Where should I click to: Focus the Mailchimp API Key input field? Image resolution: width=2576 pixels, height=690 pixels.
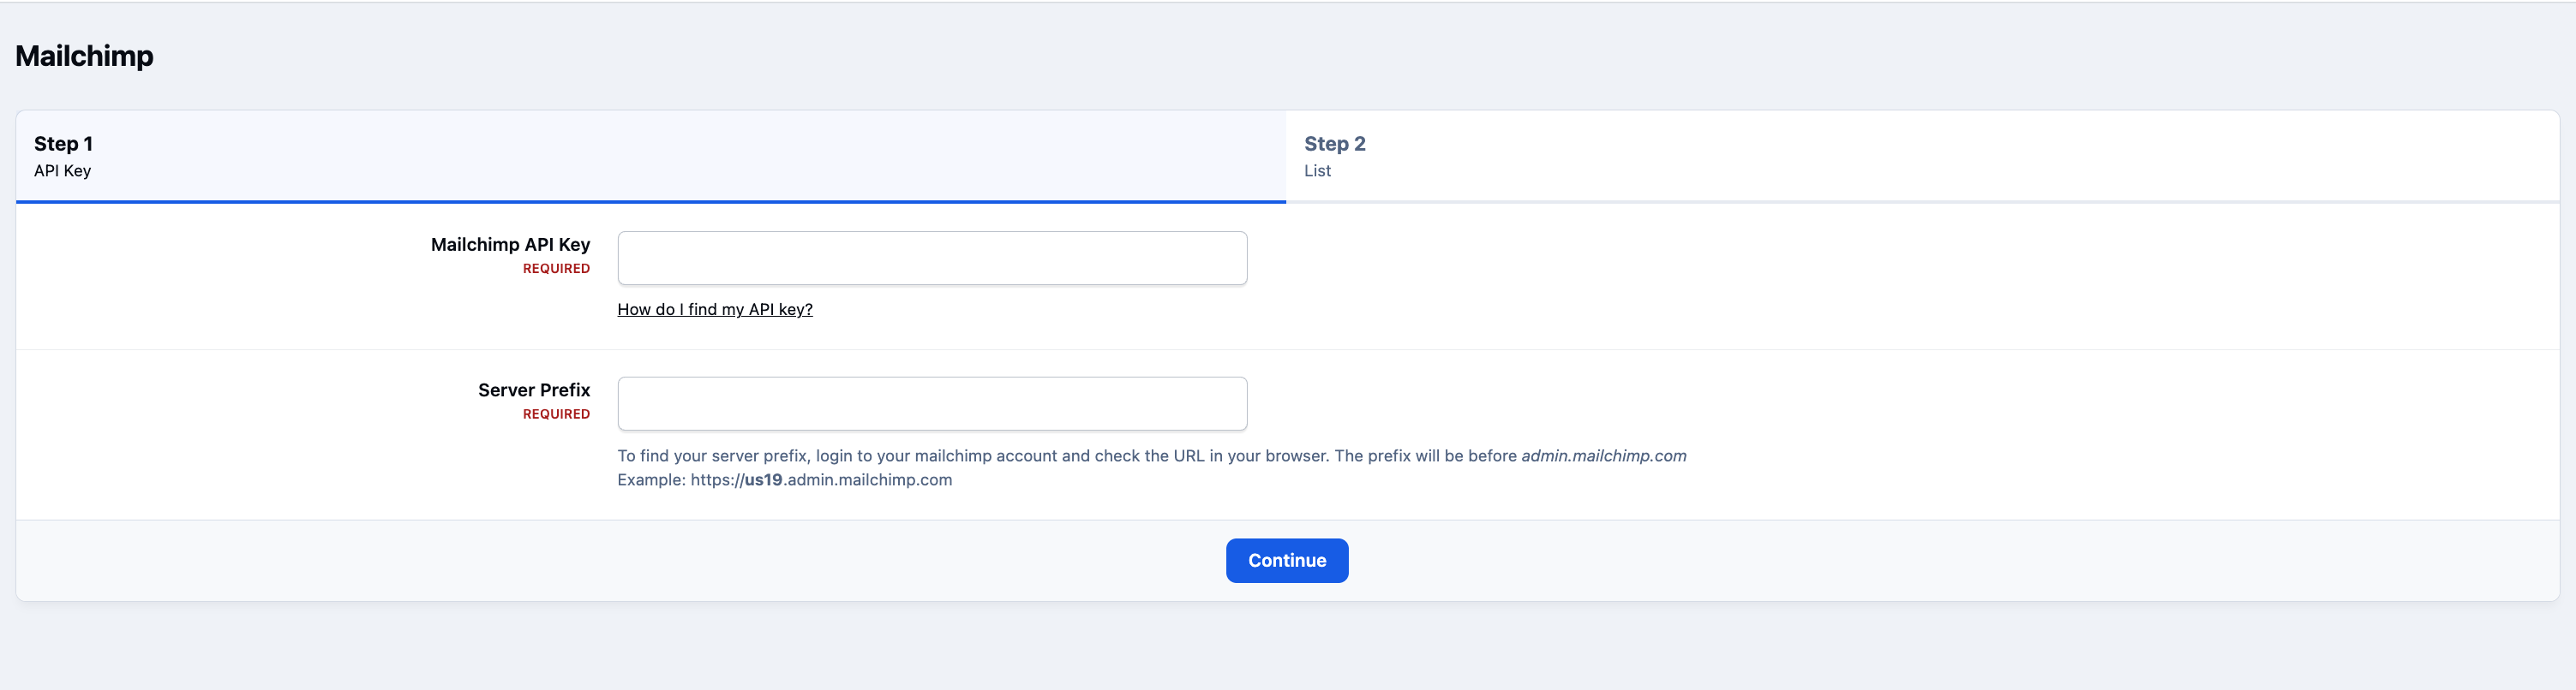(932, 259)
